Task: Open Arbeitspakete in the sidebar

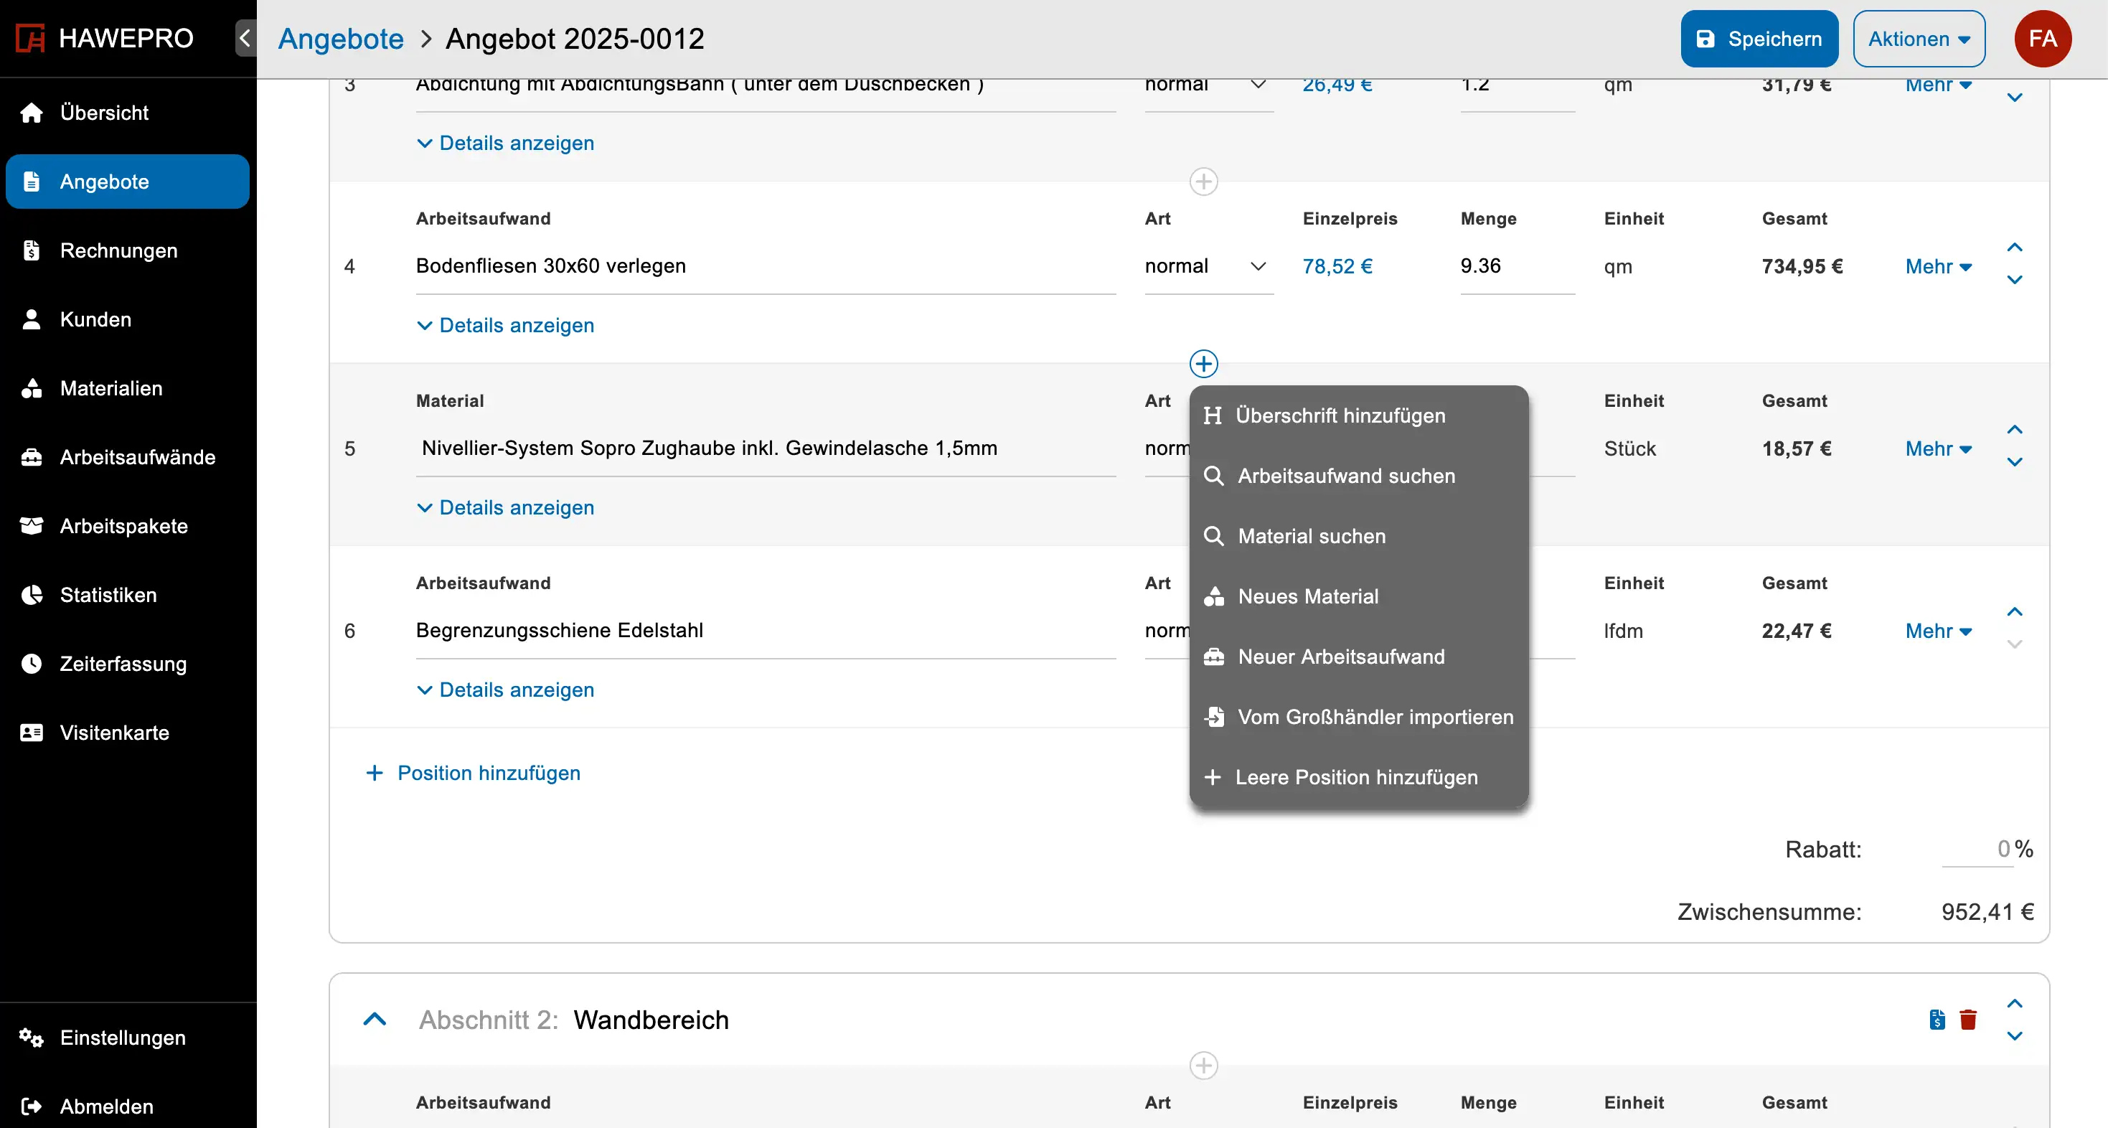Action: coord(128,525)
